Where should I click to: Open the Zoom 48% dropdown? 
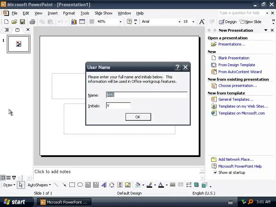[120, 22]
